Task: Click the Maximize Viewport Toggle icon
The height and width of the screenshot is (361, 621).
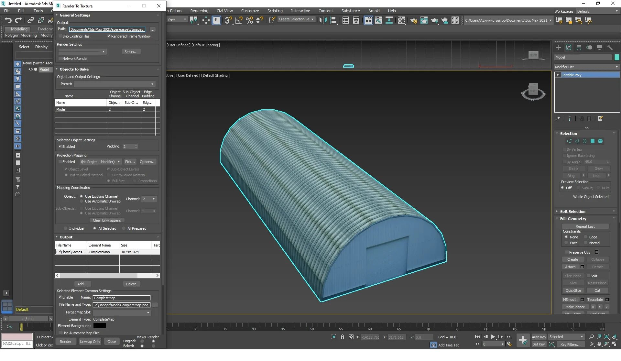Action: (614, 344)
